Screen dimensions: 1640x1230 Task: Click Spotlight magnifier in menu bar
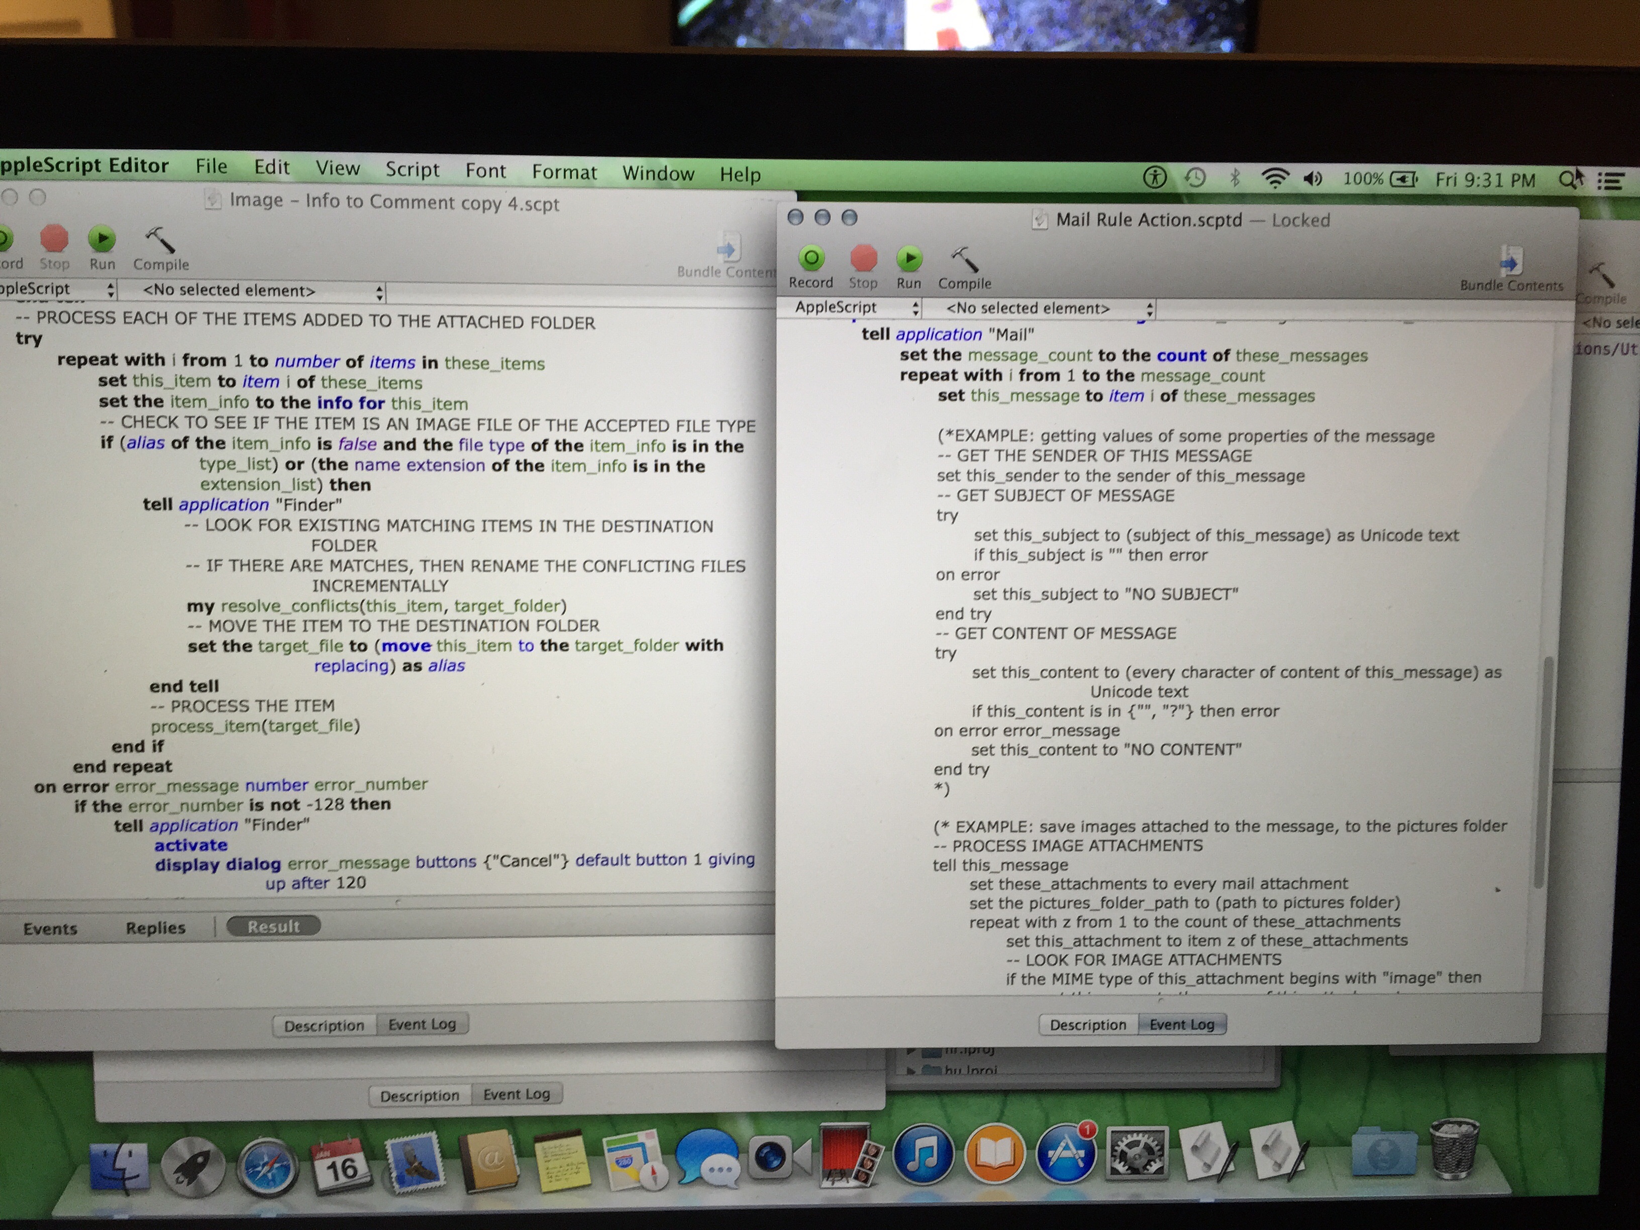pyautogui.click(x=1569, y=179)
